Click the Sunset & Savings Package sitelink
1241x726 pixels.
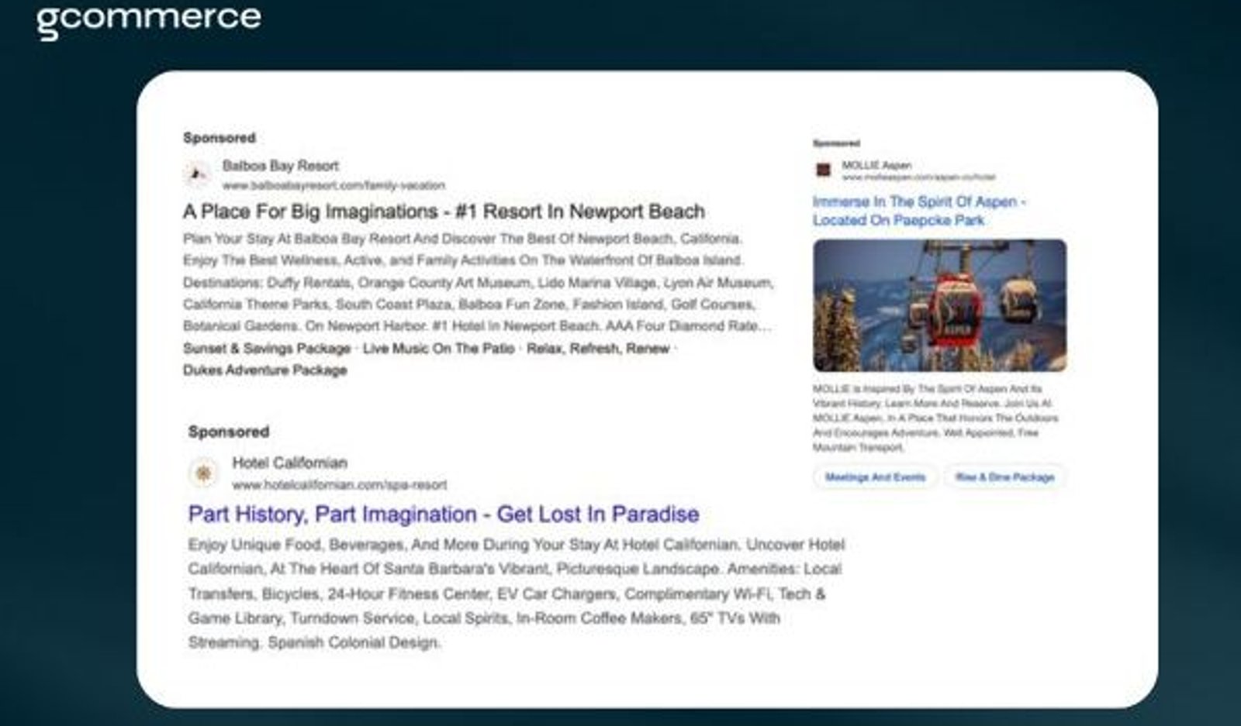pos(267,349)
